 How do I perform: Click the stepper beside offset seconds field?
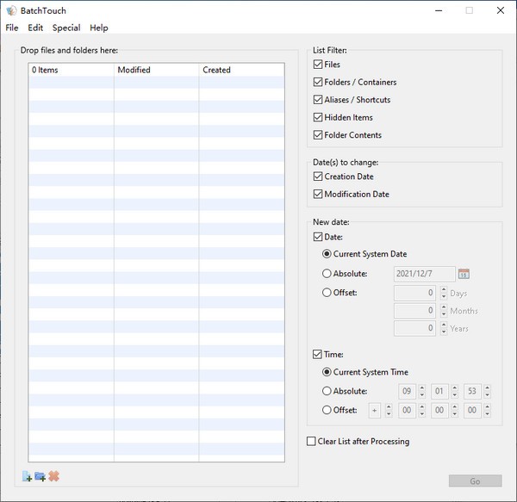pyautogui.click(x=488, y=411)
